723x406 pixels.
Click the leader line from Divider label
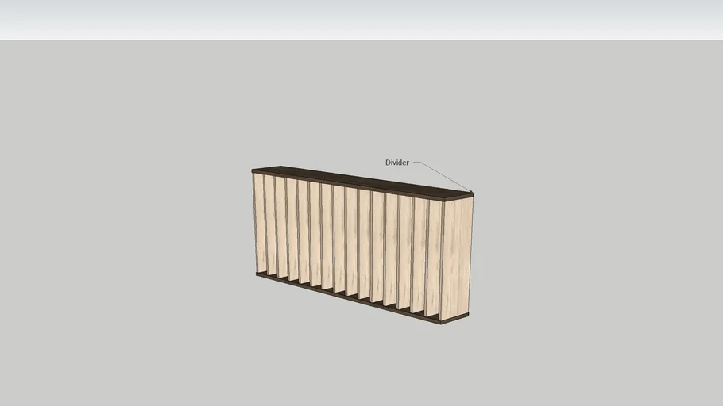(441, 176)
